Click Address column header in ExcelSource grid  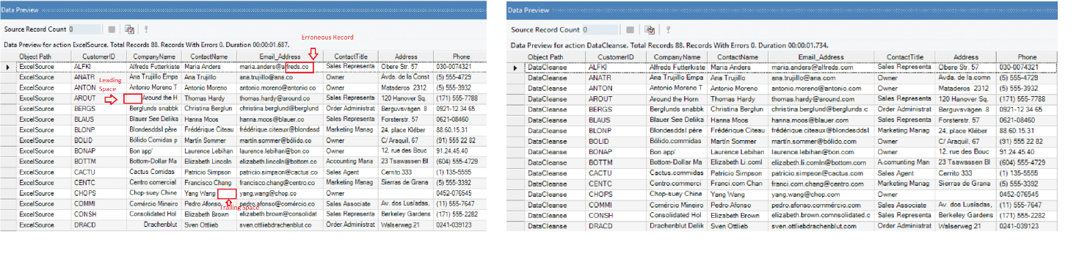pos(406,57)
